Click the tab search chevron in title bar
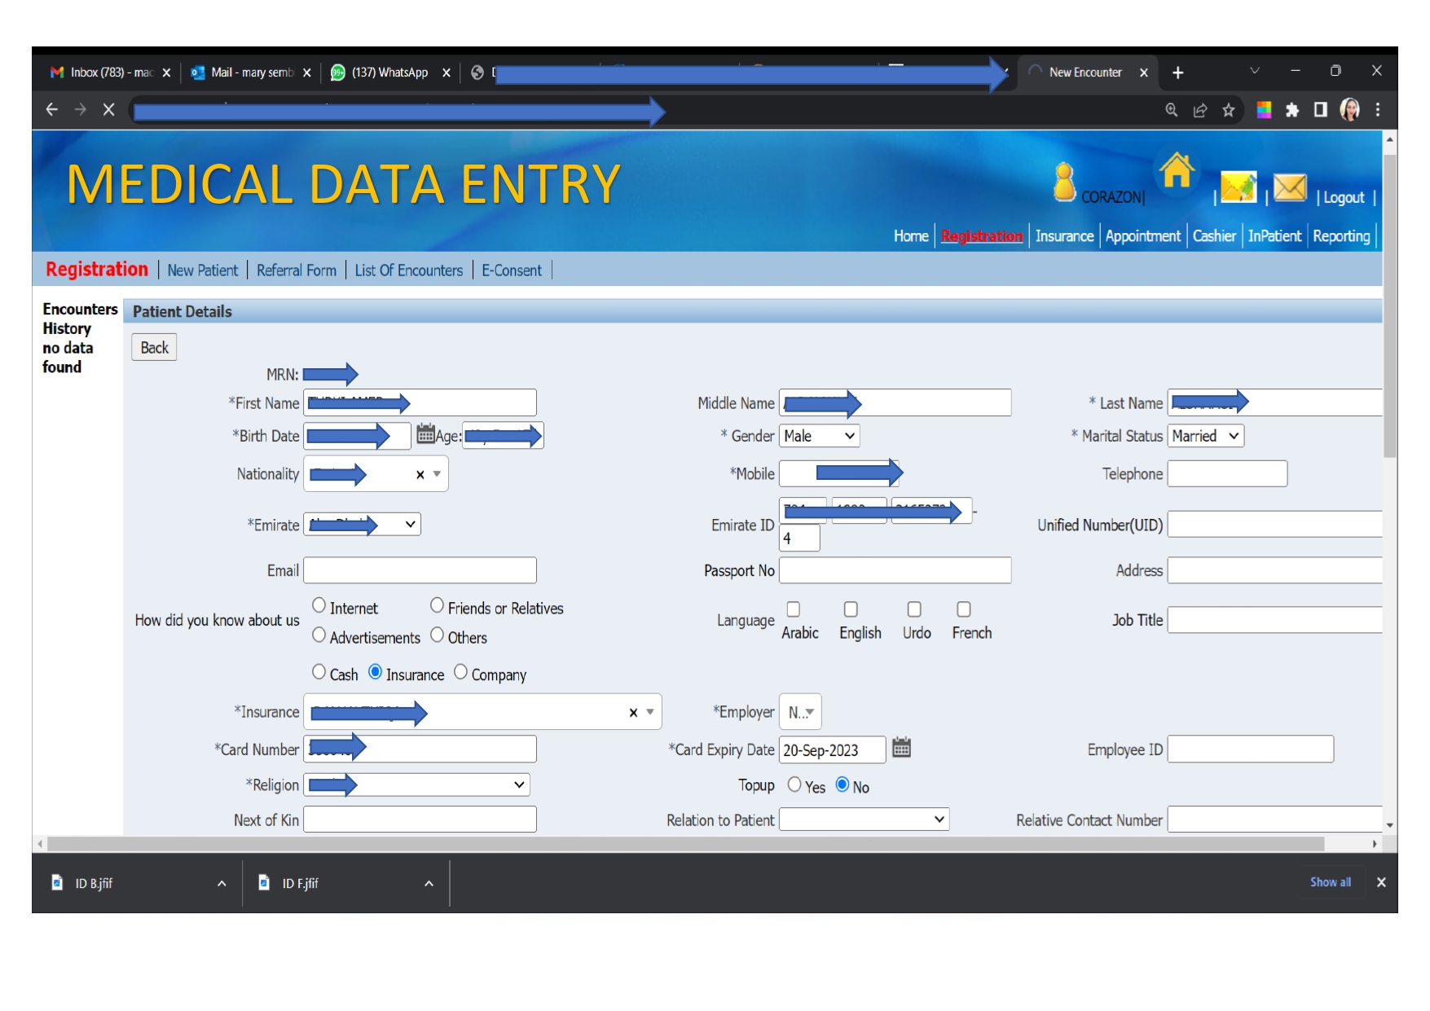The width and height of the screenshot is (1430, 1011). point(1255,71)
